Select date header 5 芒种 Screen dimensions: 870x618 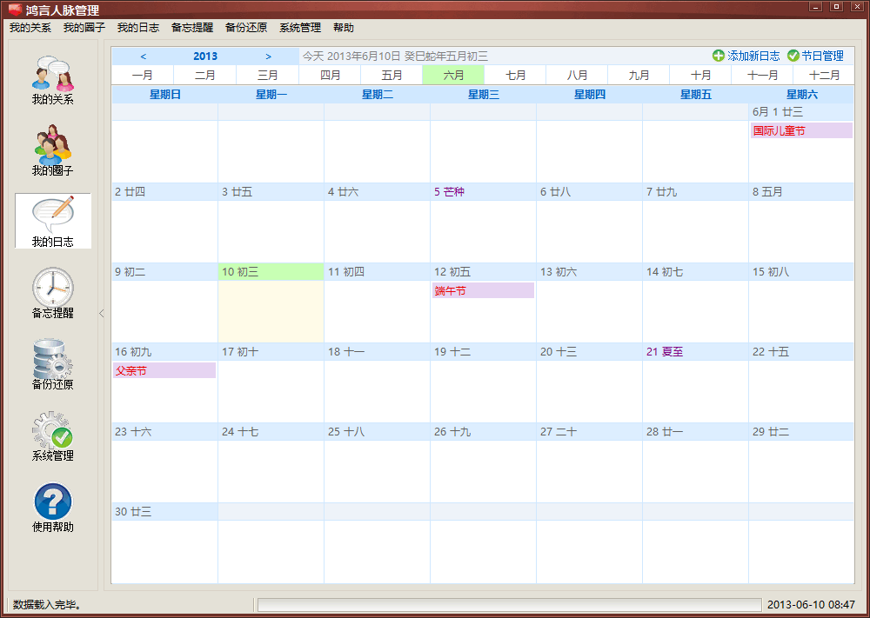coord(483,192)
